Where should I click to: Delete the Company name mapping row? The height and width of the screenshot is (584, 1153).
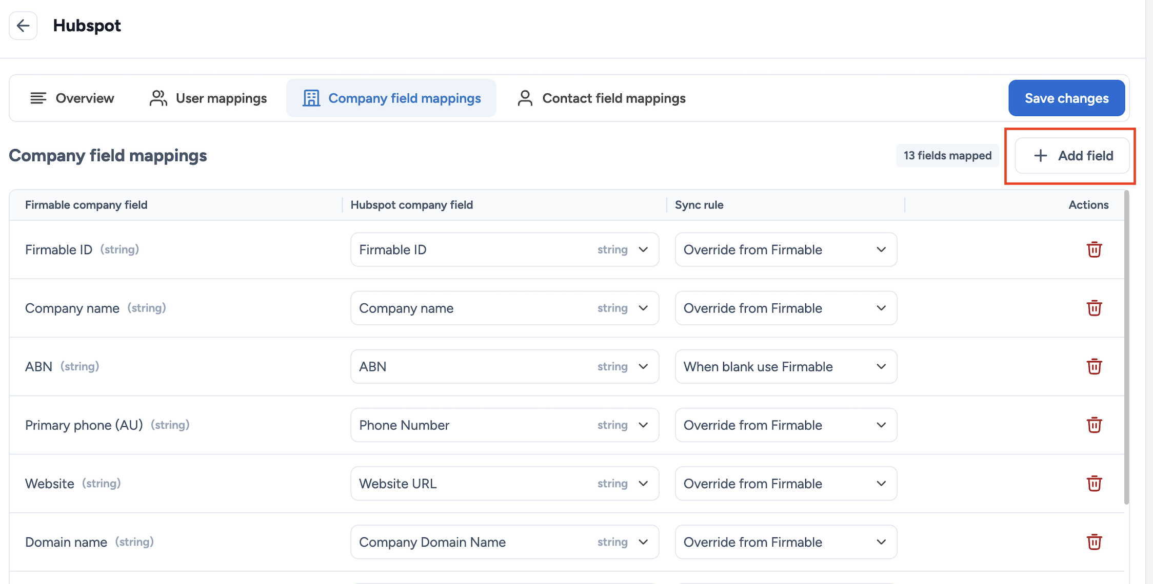tap(1094, 308)
